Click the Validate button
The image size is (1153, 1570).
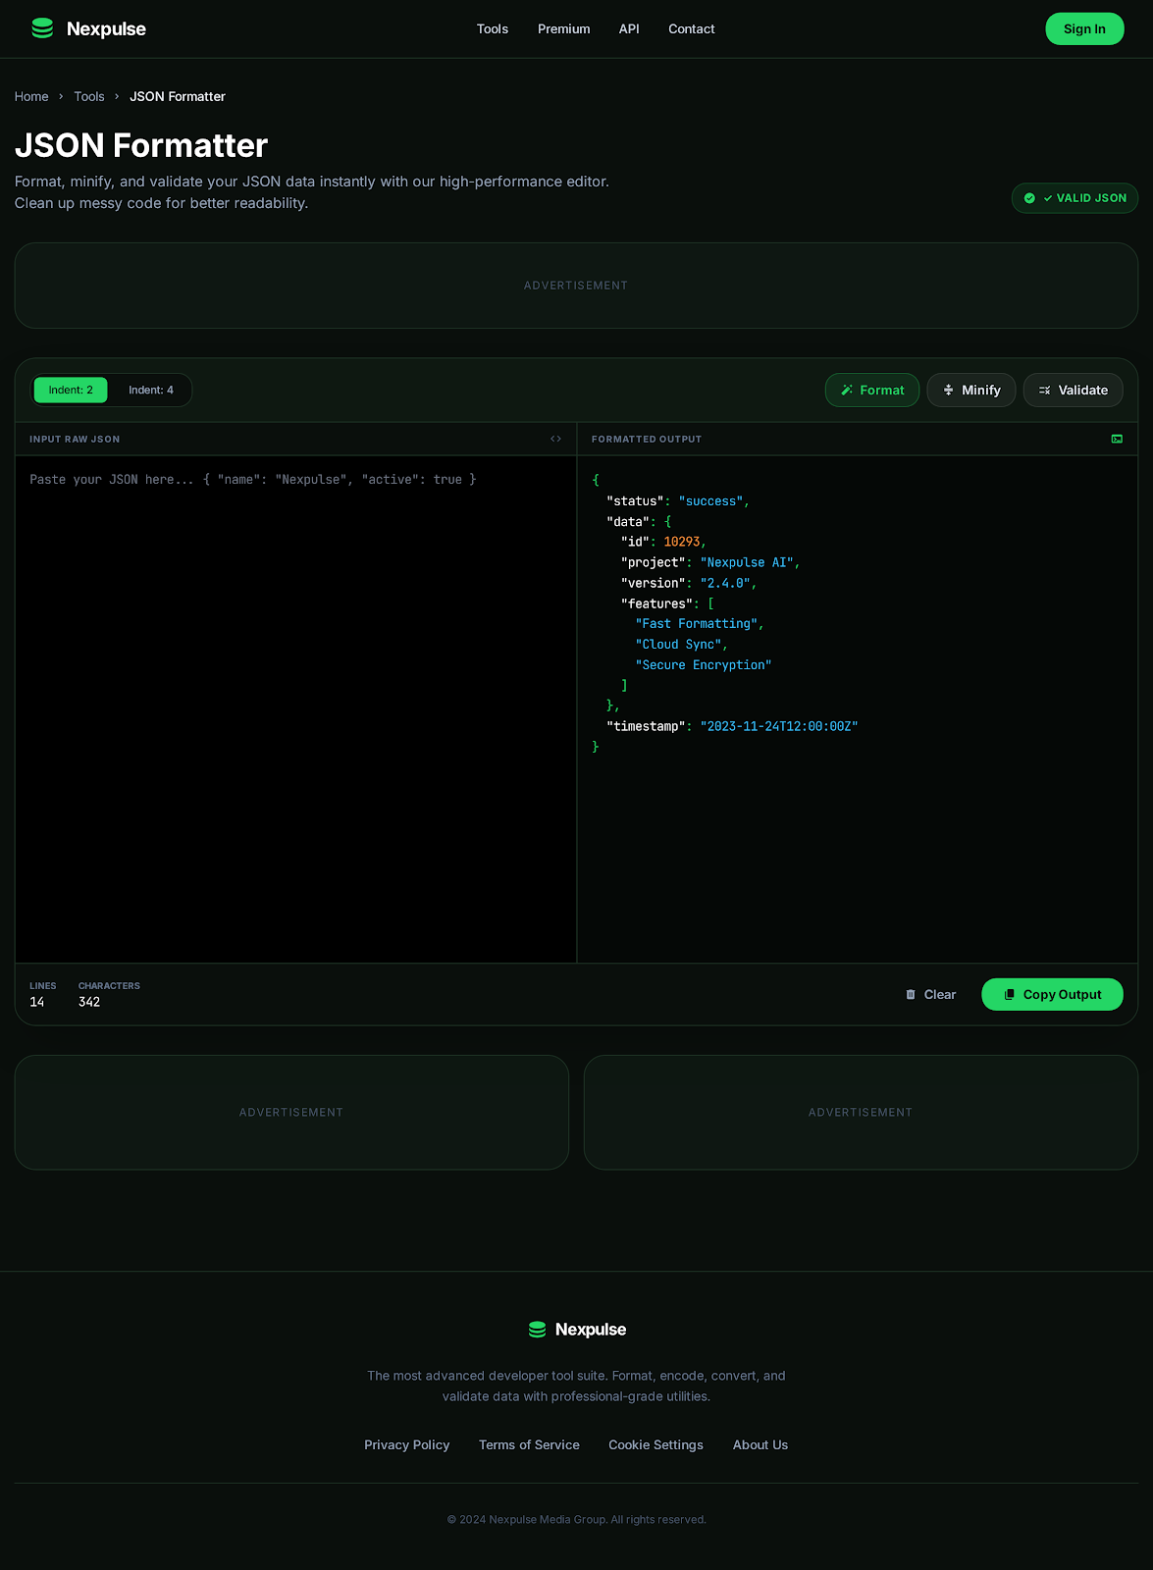click(x=1074, y=390)
